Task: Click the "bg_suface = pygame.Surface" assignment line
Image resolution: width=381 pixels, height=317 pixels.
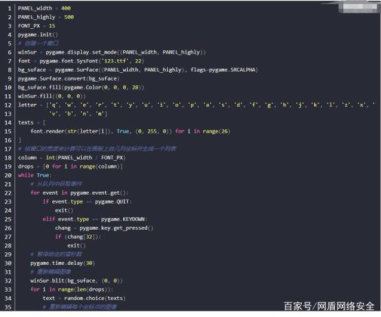Action: click(138, 69)
